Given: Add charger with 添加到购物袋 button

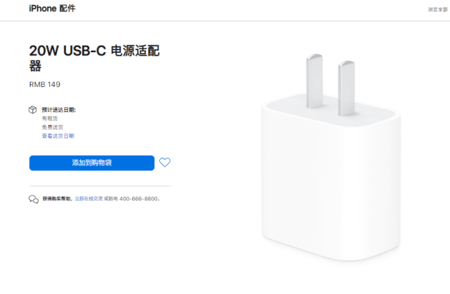Looking at the screenshot, I should (92, 163).
